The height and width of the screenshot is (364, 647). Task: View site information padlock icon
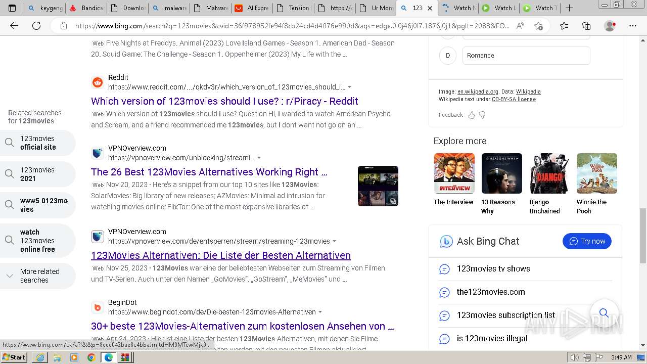point(64,26)
